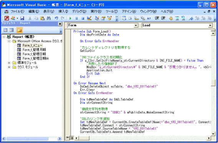Open the Load procedure dropdown
This screenshot has height=143, width=218.
210,25
